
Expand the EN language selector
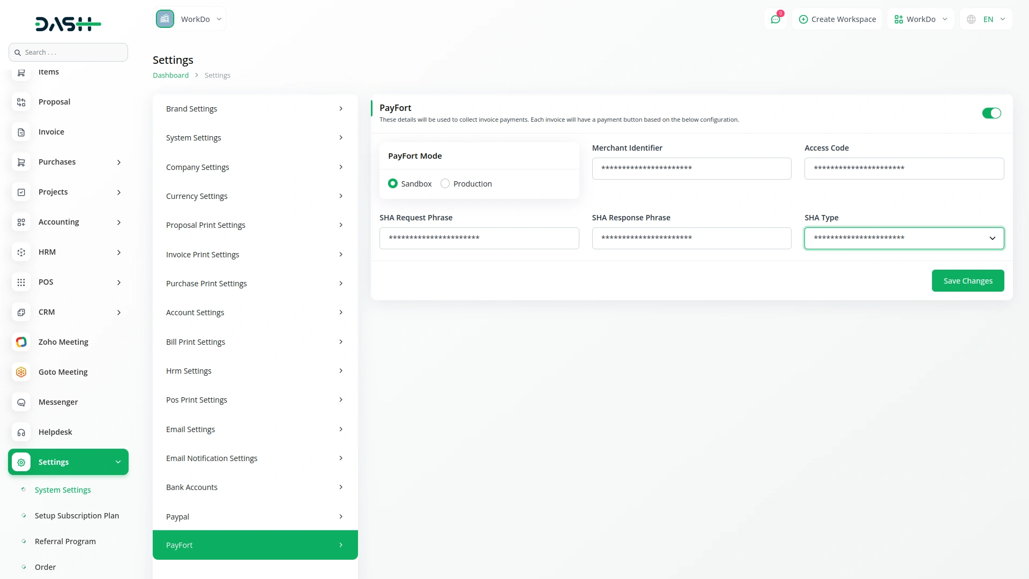(x=986, y=19)
